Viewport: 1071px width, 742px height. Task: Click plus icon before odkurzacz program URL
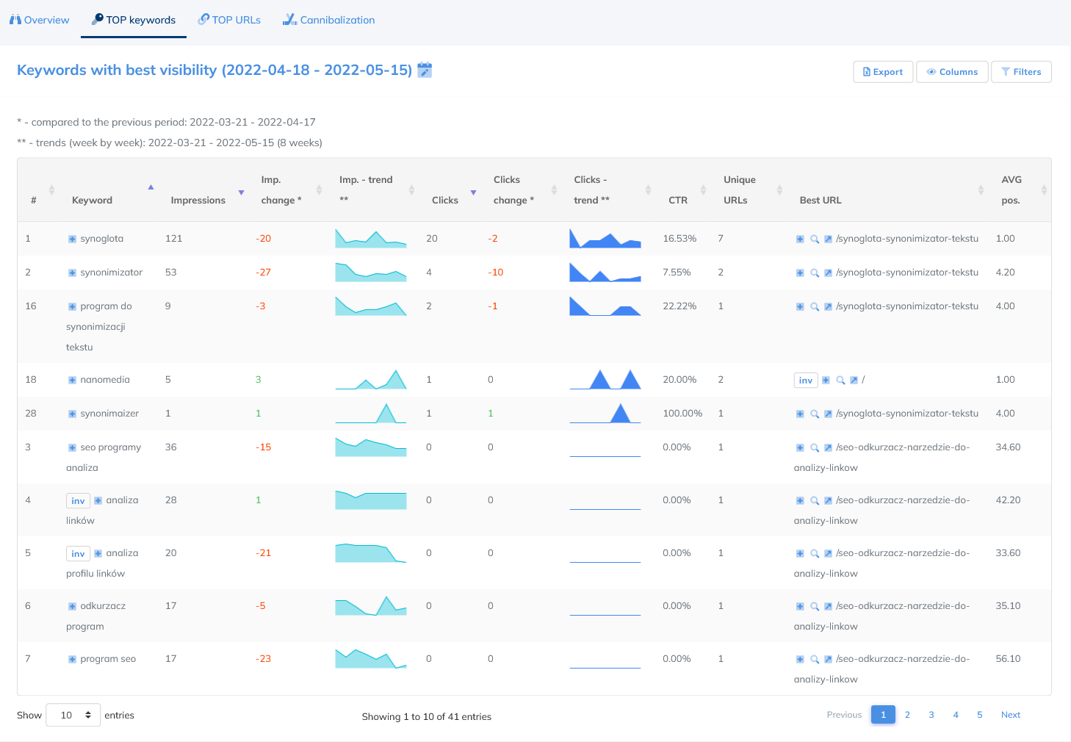coord(800,606)
